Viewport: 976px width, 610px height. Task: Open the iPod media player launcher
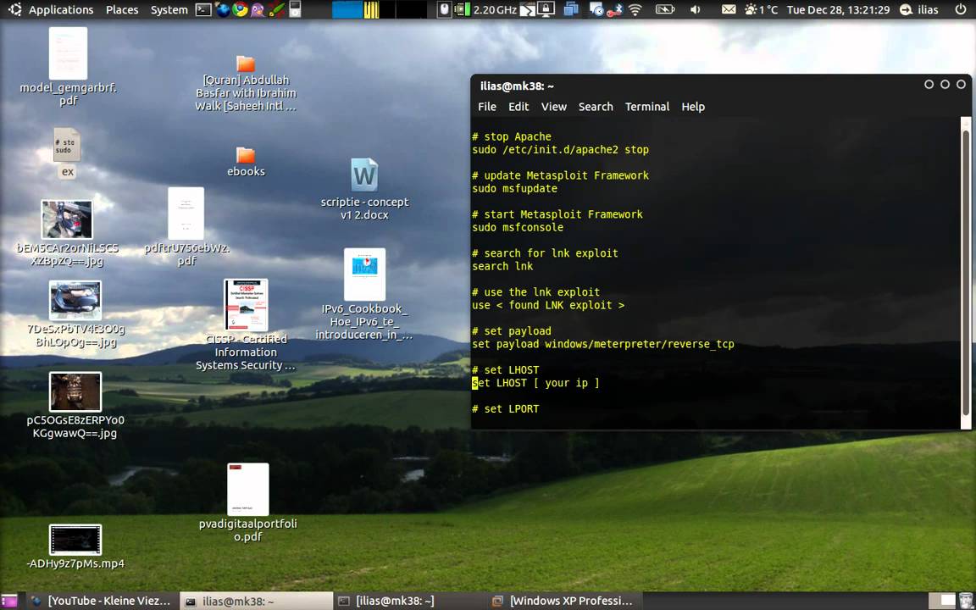click(295, 9)
